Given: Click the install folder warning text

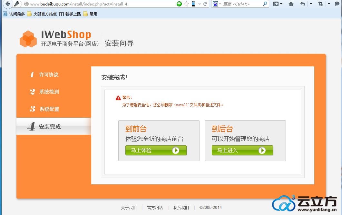Looking at the screenshot, I should (x=172, y=105).
